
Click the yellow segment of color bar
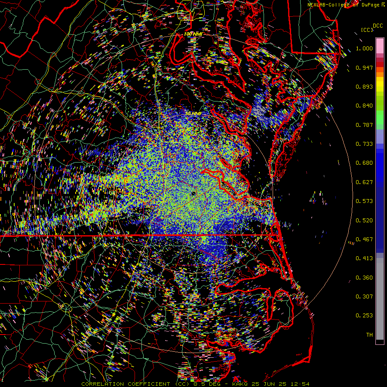(380, 85)
